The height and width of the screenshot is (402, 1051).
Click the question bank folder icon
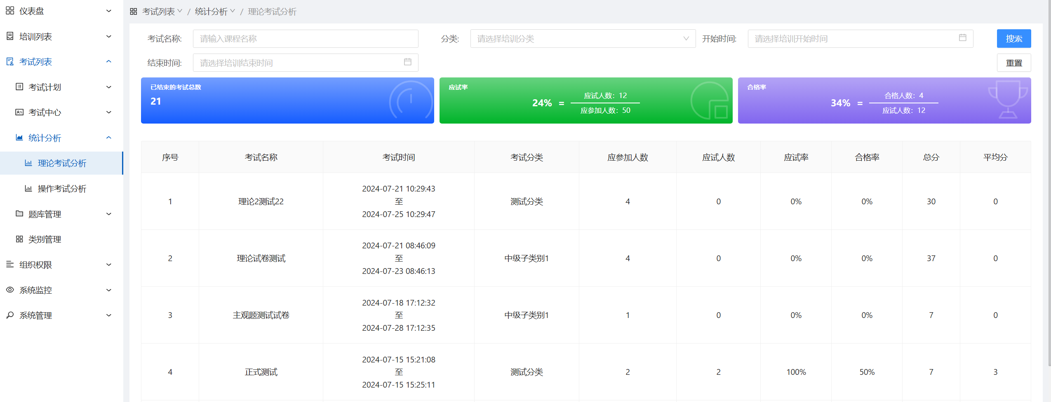point(19,214)
